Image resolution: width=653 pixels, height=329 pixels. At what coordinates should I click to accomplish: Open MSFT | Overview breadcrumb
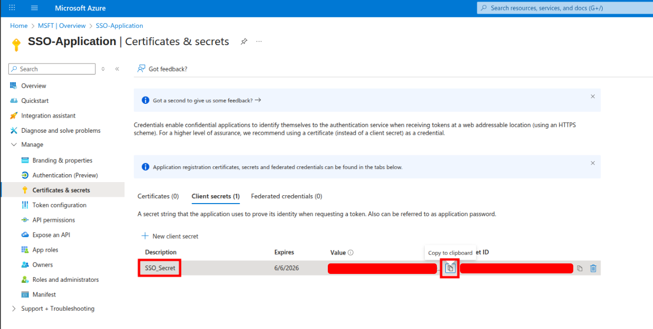(x=62, y=26)
